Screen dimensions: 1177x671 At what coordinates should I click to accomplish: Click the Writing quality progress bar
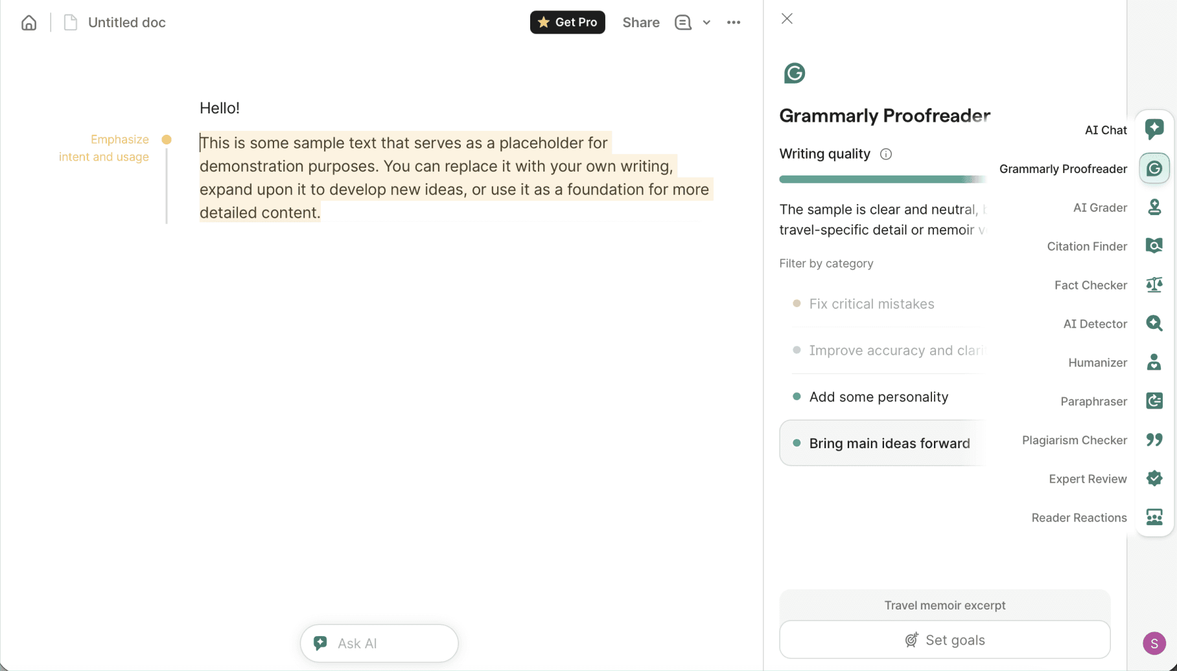[x=883, y=179]
